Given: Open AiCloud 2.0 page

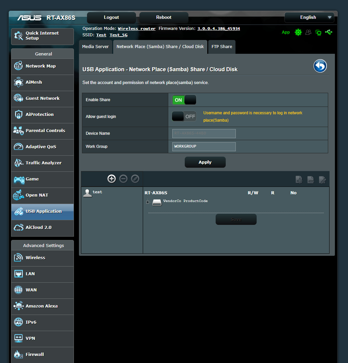Looking at the screenshot, I should (42, 228).
